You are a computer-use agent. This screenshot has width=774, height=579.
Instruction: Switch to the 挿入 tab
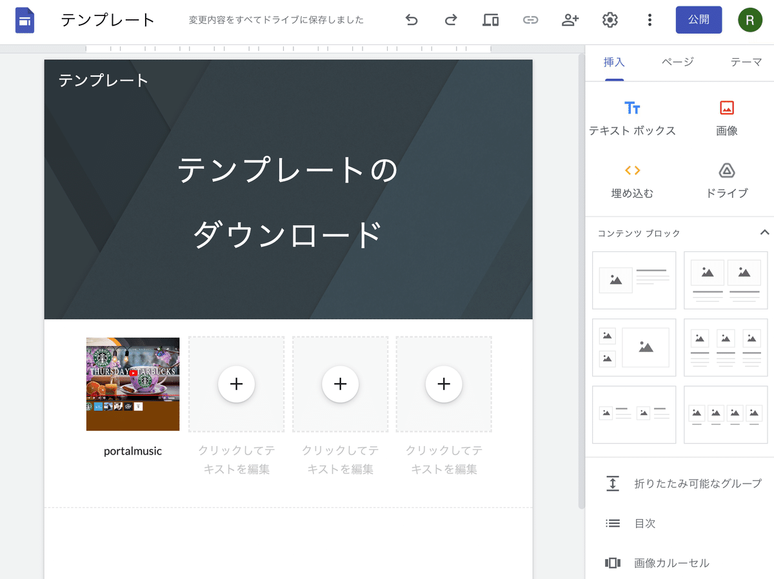point(614,63)
